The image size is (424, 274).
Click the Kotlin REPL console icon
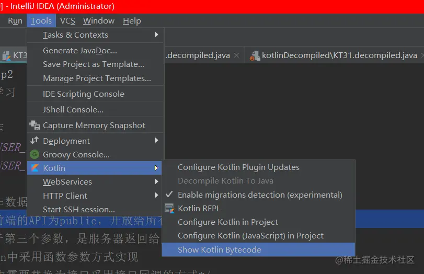169,209
